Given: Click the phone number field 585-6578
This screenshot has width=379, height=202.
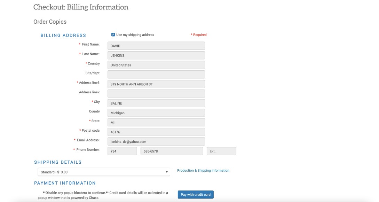Looking at the screenshot, I should pyautogui.click(x=172, y=151).
